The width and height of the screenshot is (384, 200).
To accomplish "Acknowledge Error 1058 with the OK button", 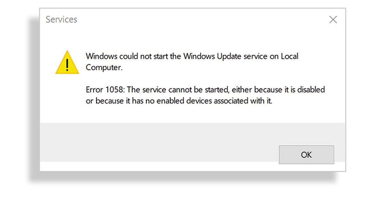I will pyautogui.click(x=307, y=154).
